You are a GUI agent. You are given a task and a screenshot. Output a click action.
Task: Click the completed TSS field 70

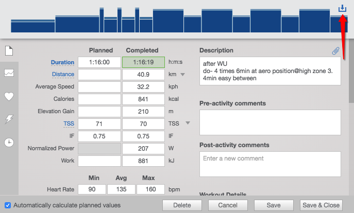click(143, 124)
